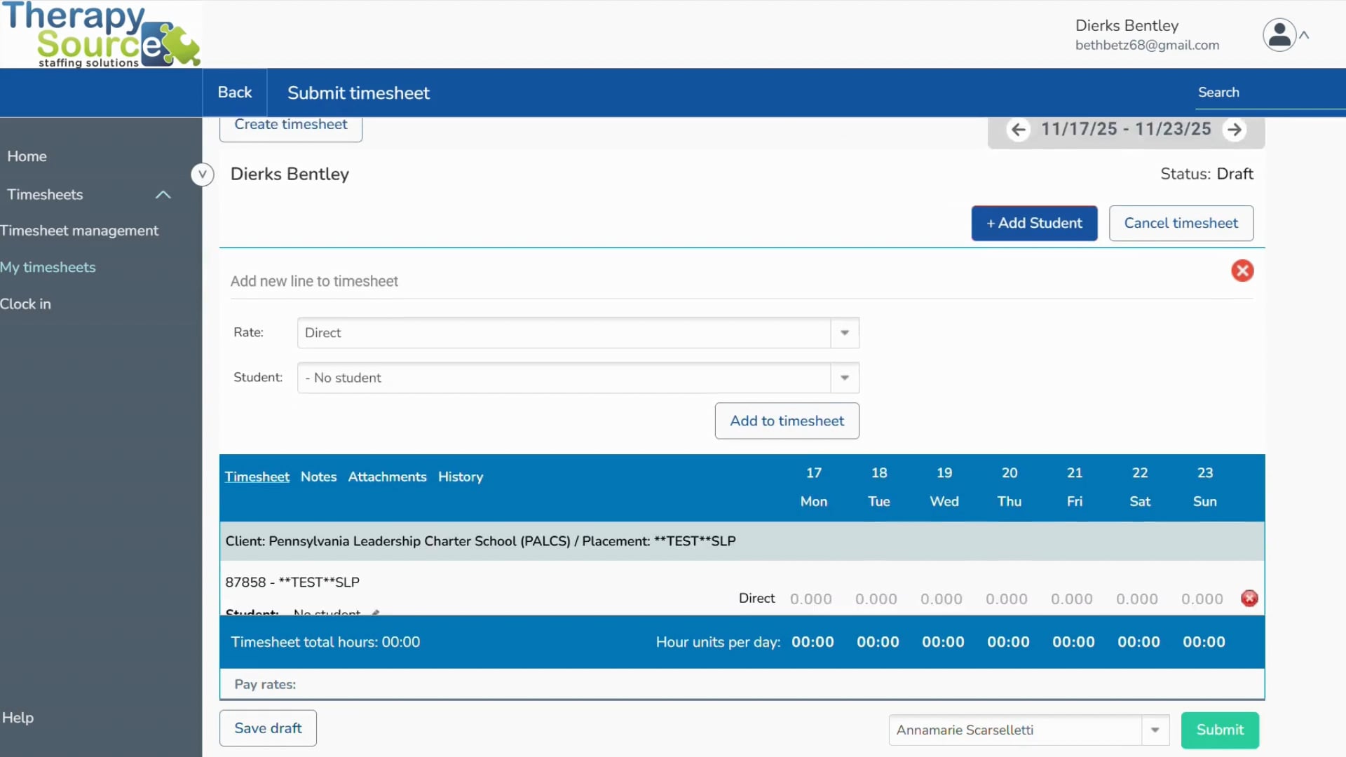Screen dimensions: 1346x757
Task: Delete the Direct timesheet row
Action: click(1249, 599)
